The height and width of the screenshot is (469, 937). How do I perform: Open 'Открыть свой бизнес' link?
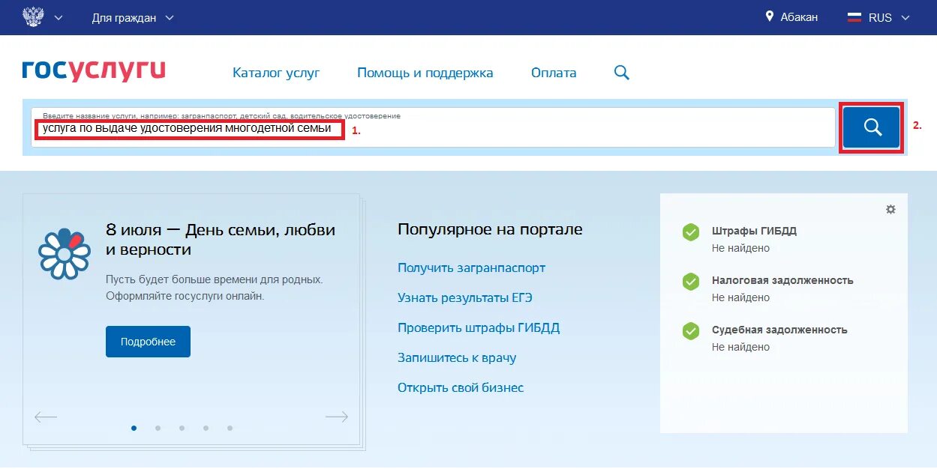click(461, 387)
